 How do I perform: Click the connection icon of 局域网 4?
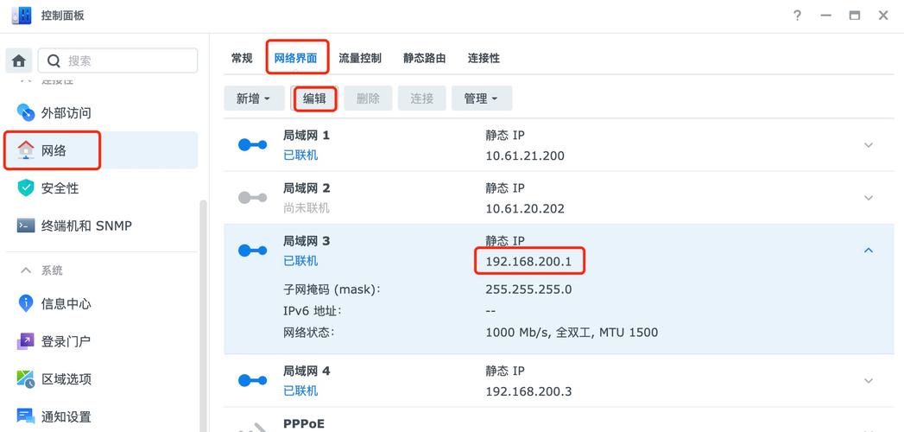tap(252, 380)
